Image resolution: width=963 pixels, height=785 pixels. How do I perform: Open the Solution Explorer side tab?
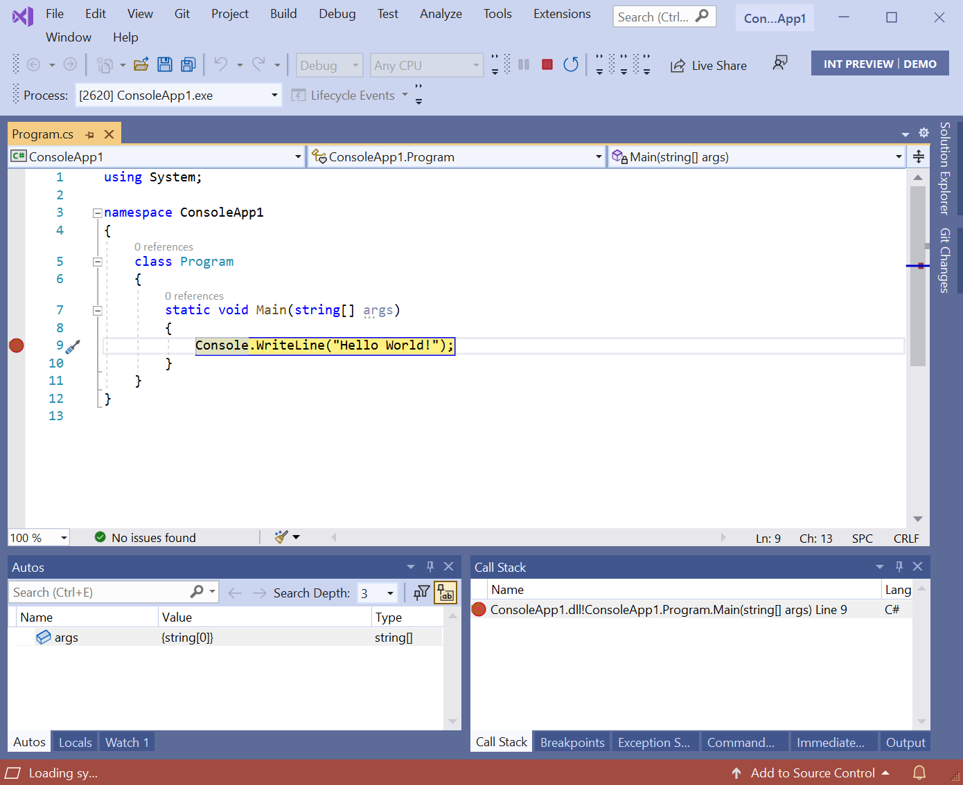[945, 168]
